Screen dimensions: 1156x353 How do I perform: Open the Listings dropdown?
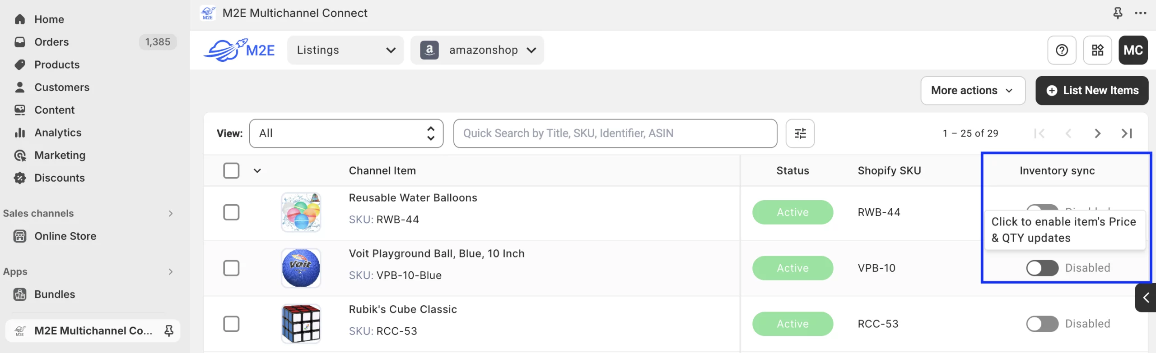(x=345, y=50)
